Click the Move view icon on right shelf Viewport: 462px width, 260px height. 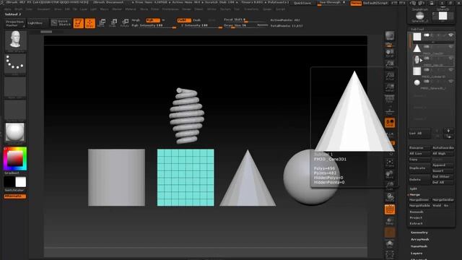[390, 175]
